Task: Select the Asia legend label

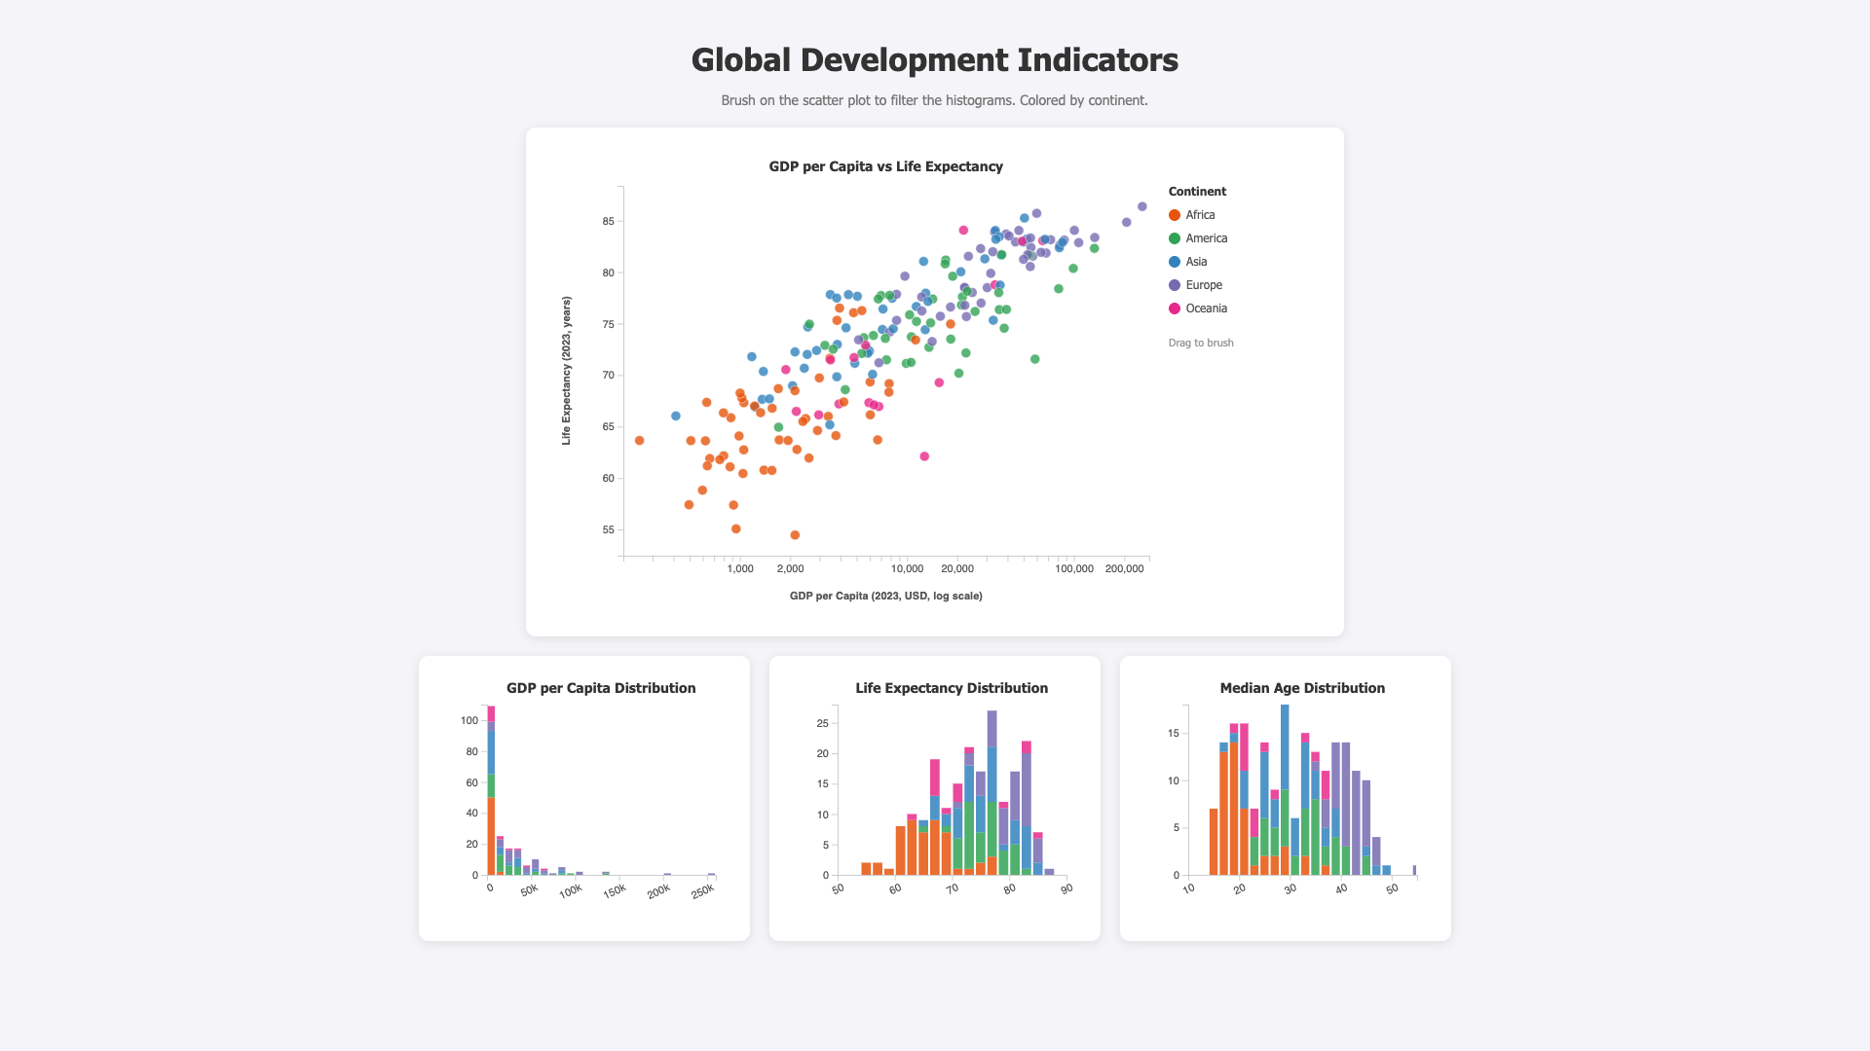Action: [1196, 262]
